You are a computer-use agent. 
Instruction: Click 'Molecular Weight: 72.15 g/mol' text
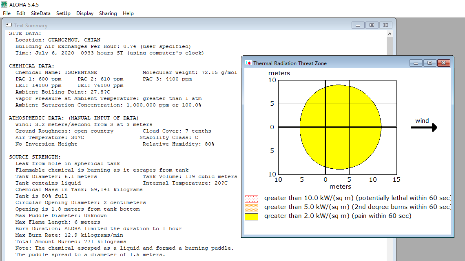point(190,72)
